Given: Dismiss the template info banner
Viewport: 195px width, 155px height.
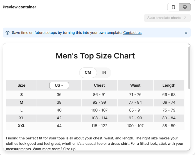Looking at the screenshot, I should [186, 33].
